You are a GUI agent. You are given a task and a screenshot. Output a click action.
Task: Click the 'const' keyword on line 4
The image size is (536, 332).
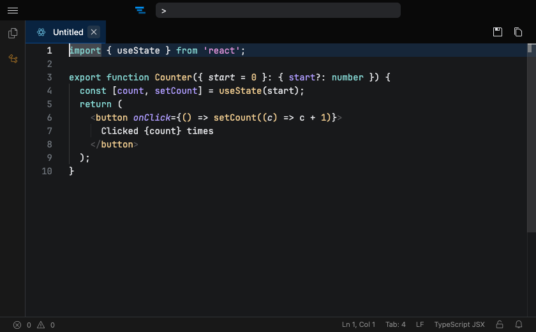[x=93, y=91]
